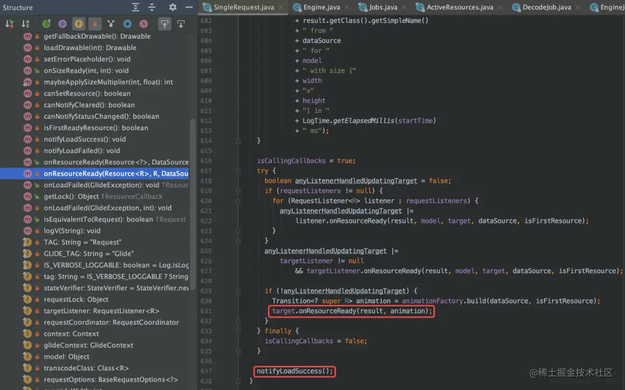This screenshot has height=390, width=625.
Task: Toggle Sort Alphabetically in Structure toolbar
Action: (x=25, y=24)
